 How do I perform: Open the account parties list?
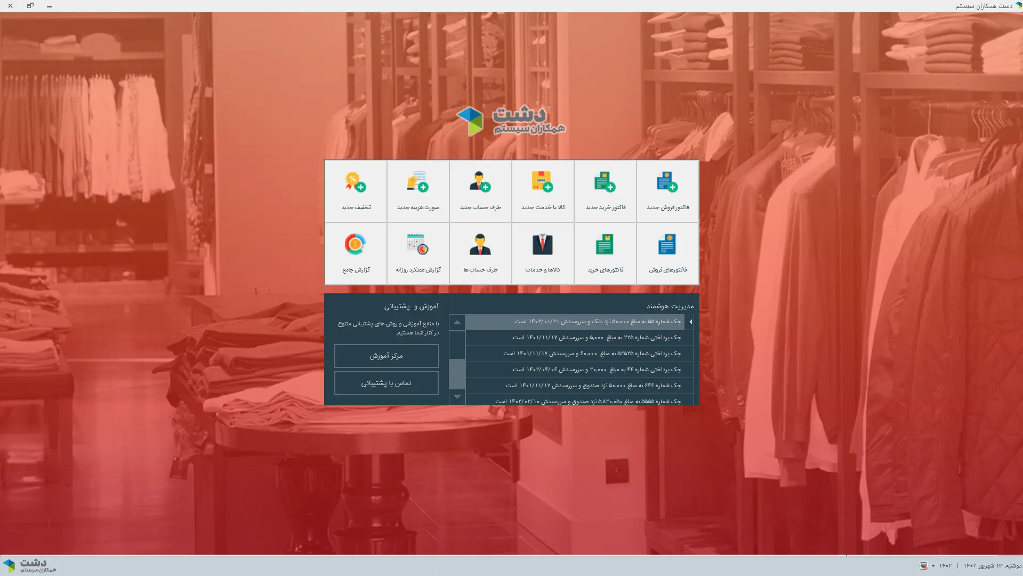[x=480, y=253]
